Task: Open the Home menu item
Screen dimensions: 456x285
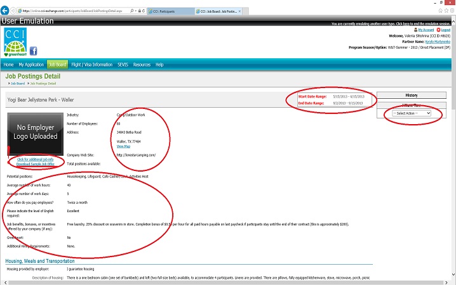Action: (x=8, y=65)
